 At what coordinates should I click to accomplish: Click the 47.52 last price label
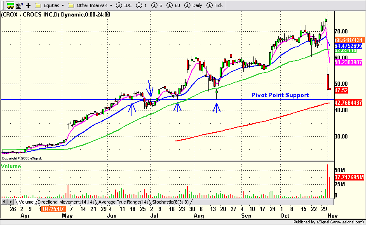[x=341, y=90]
